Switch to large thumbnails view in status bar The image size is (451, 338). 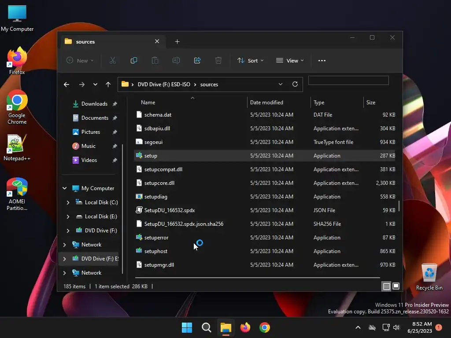(396, 286)
